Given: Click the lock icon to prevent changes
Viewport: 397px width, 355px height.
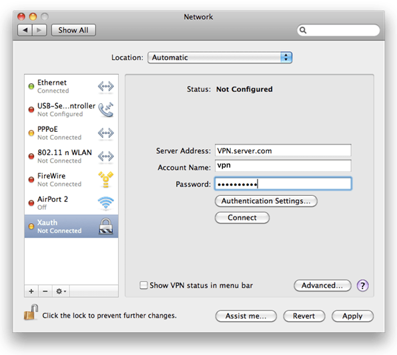Looking at the screenshot, I should 31,312.
